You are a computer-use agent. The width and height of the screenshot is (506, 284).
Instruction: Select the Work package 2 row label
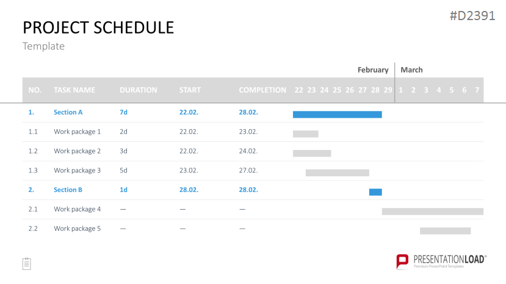click(x=77, y=151)
